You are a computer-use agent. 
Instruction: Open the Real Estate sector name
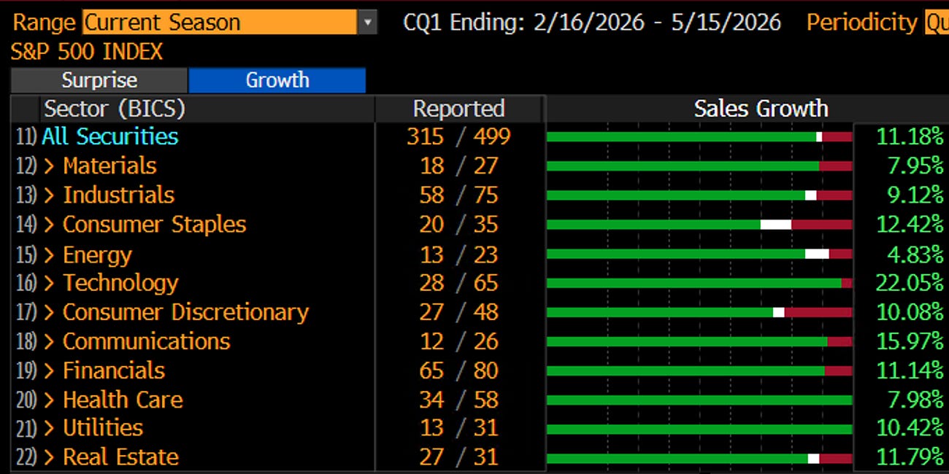pos(121,456)
